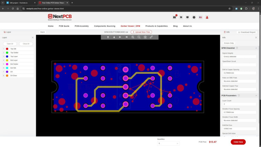
Task: Click the Top Layer blue color swatch
Action: click(x=7, y=56)
